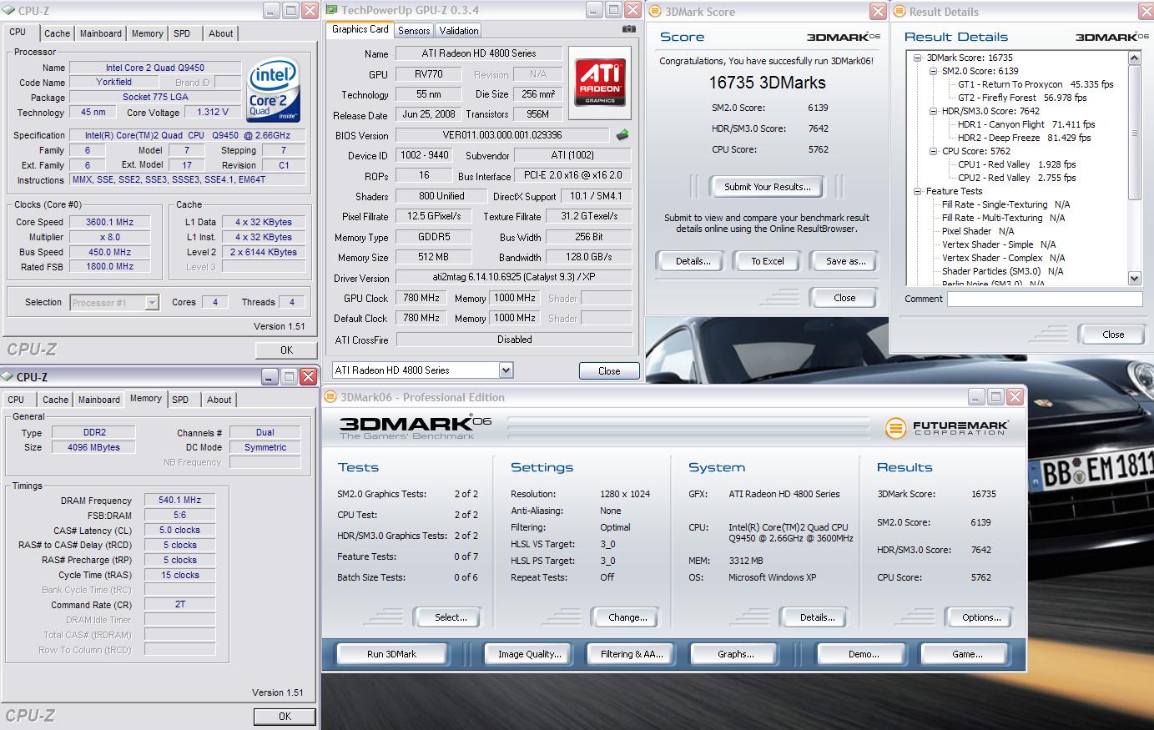
Task: Click the Futuremark Corporation logo
Action: click(947, 429)
